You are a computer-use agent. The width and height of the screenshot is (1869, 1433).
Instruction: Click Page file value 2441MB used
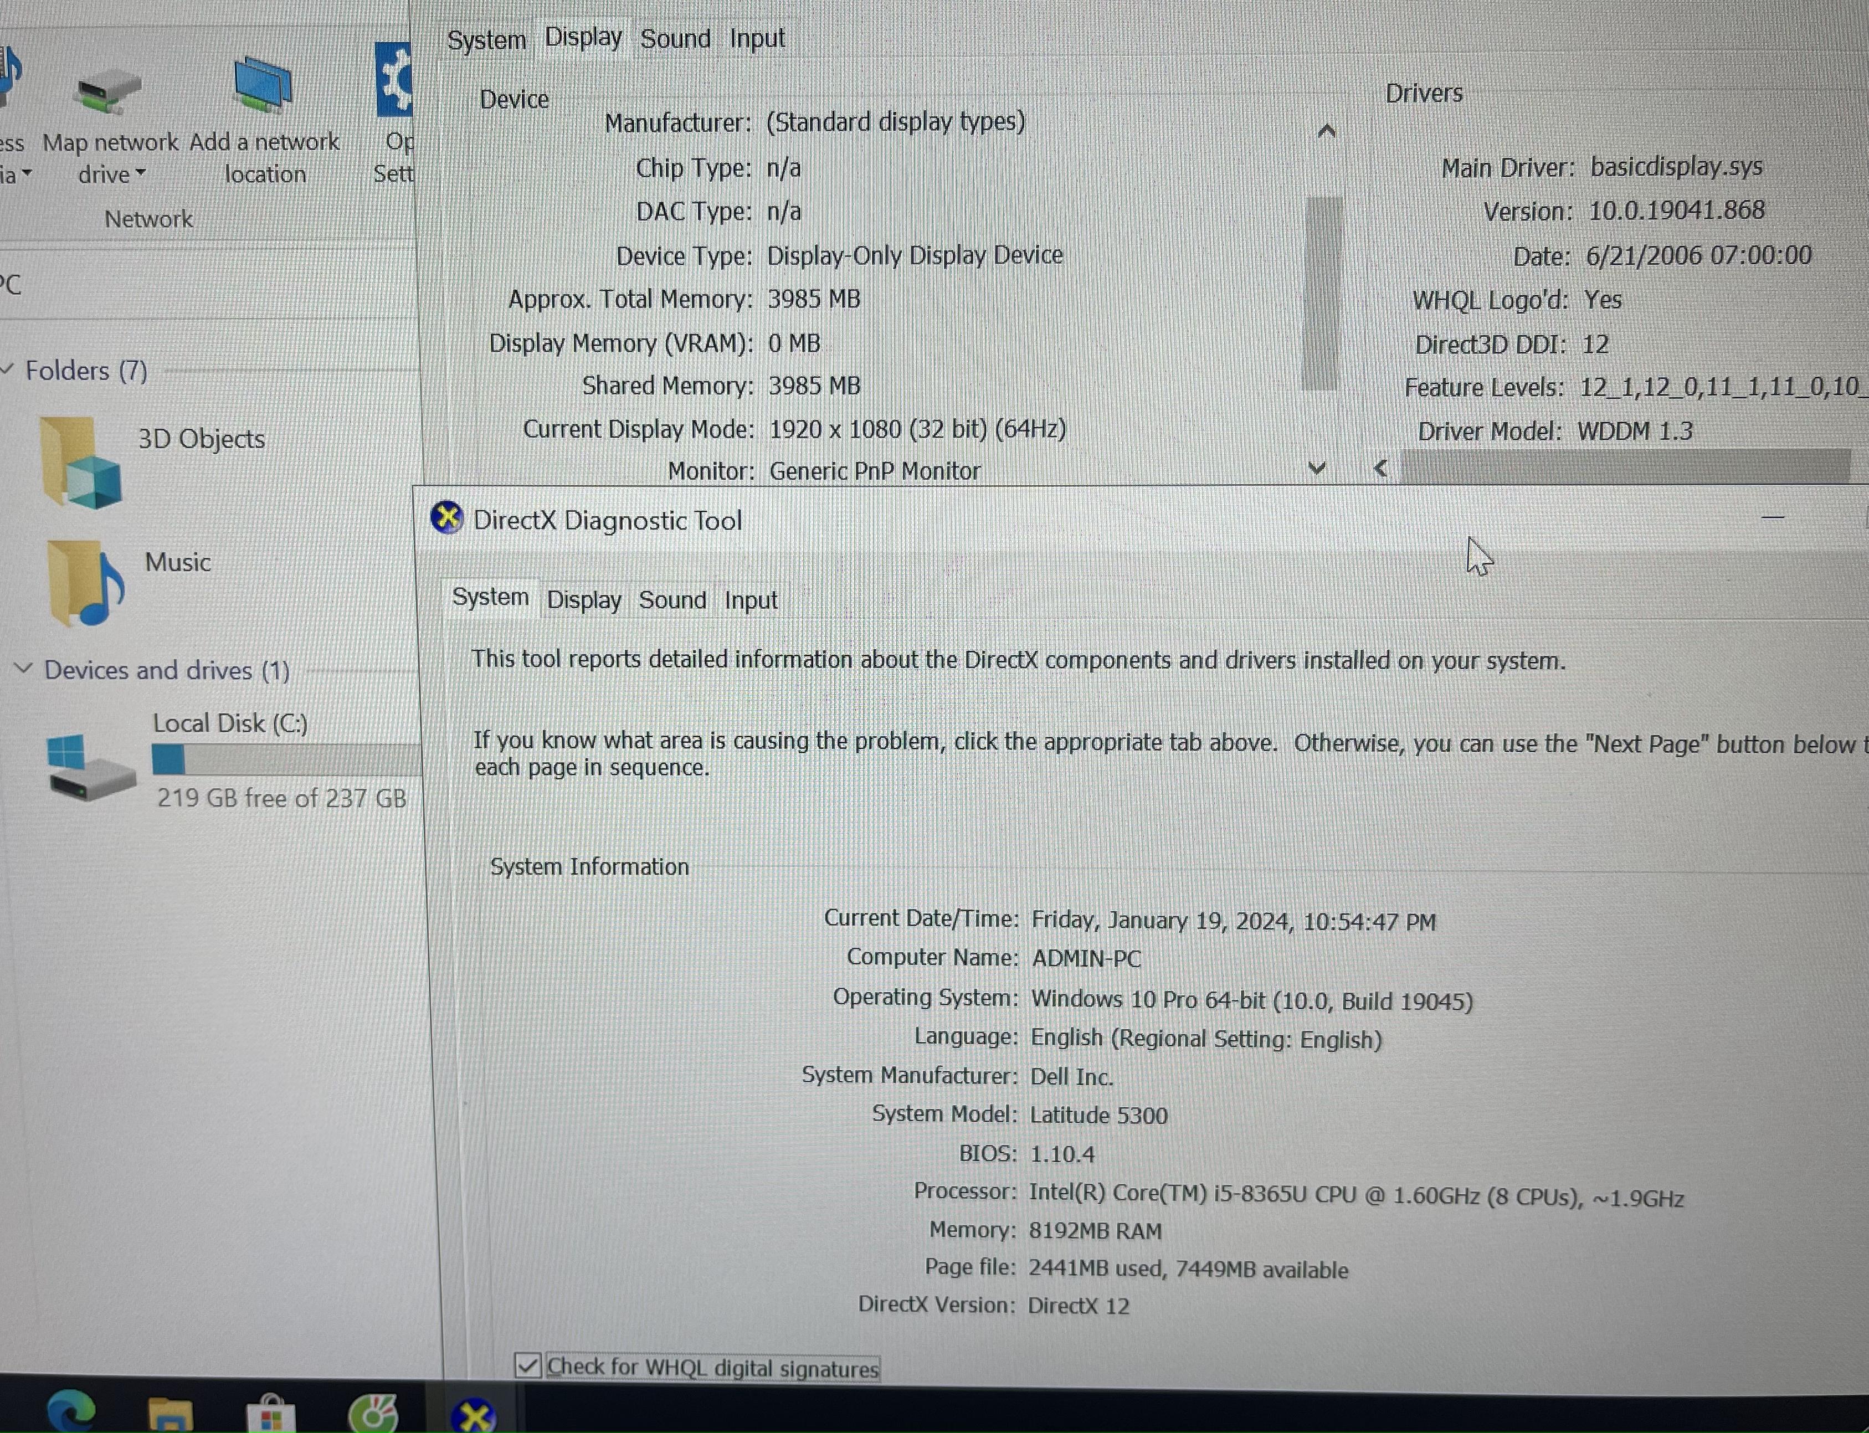pyautogui.click(x=1188, y=1269)
